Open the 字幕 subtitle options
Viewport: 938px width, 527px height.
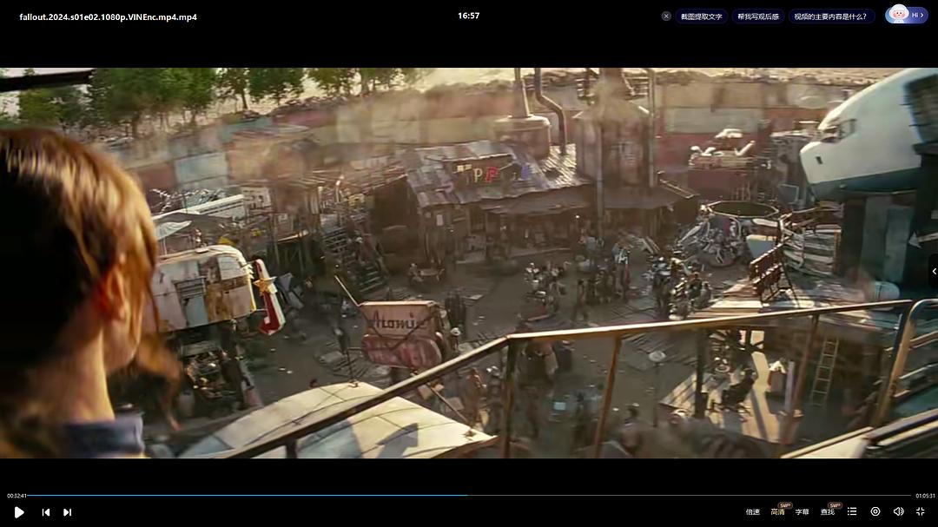(x=802, y=512)
